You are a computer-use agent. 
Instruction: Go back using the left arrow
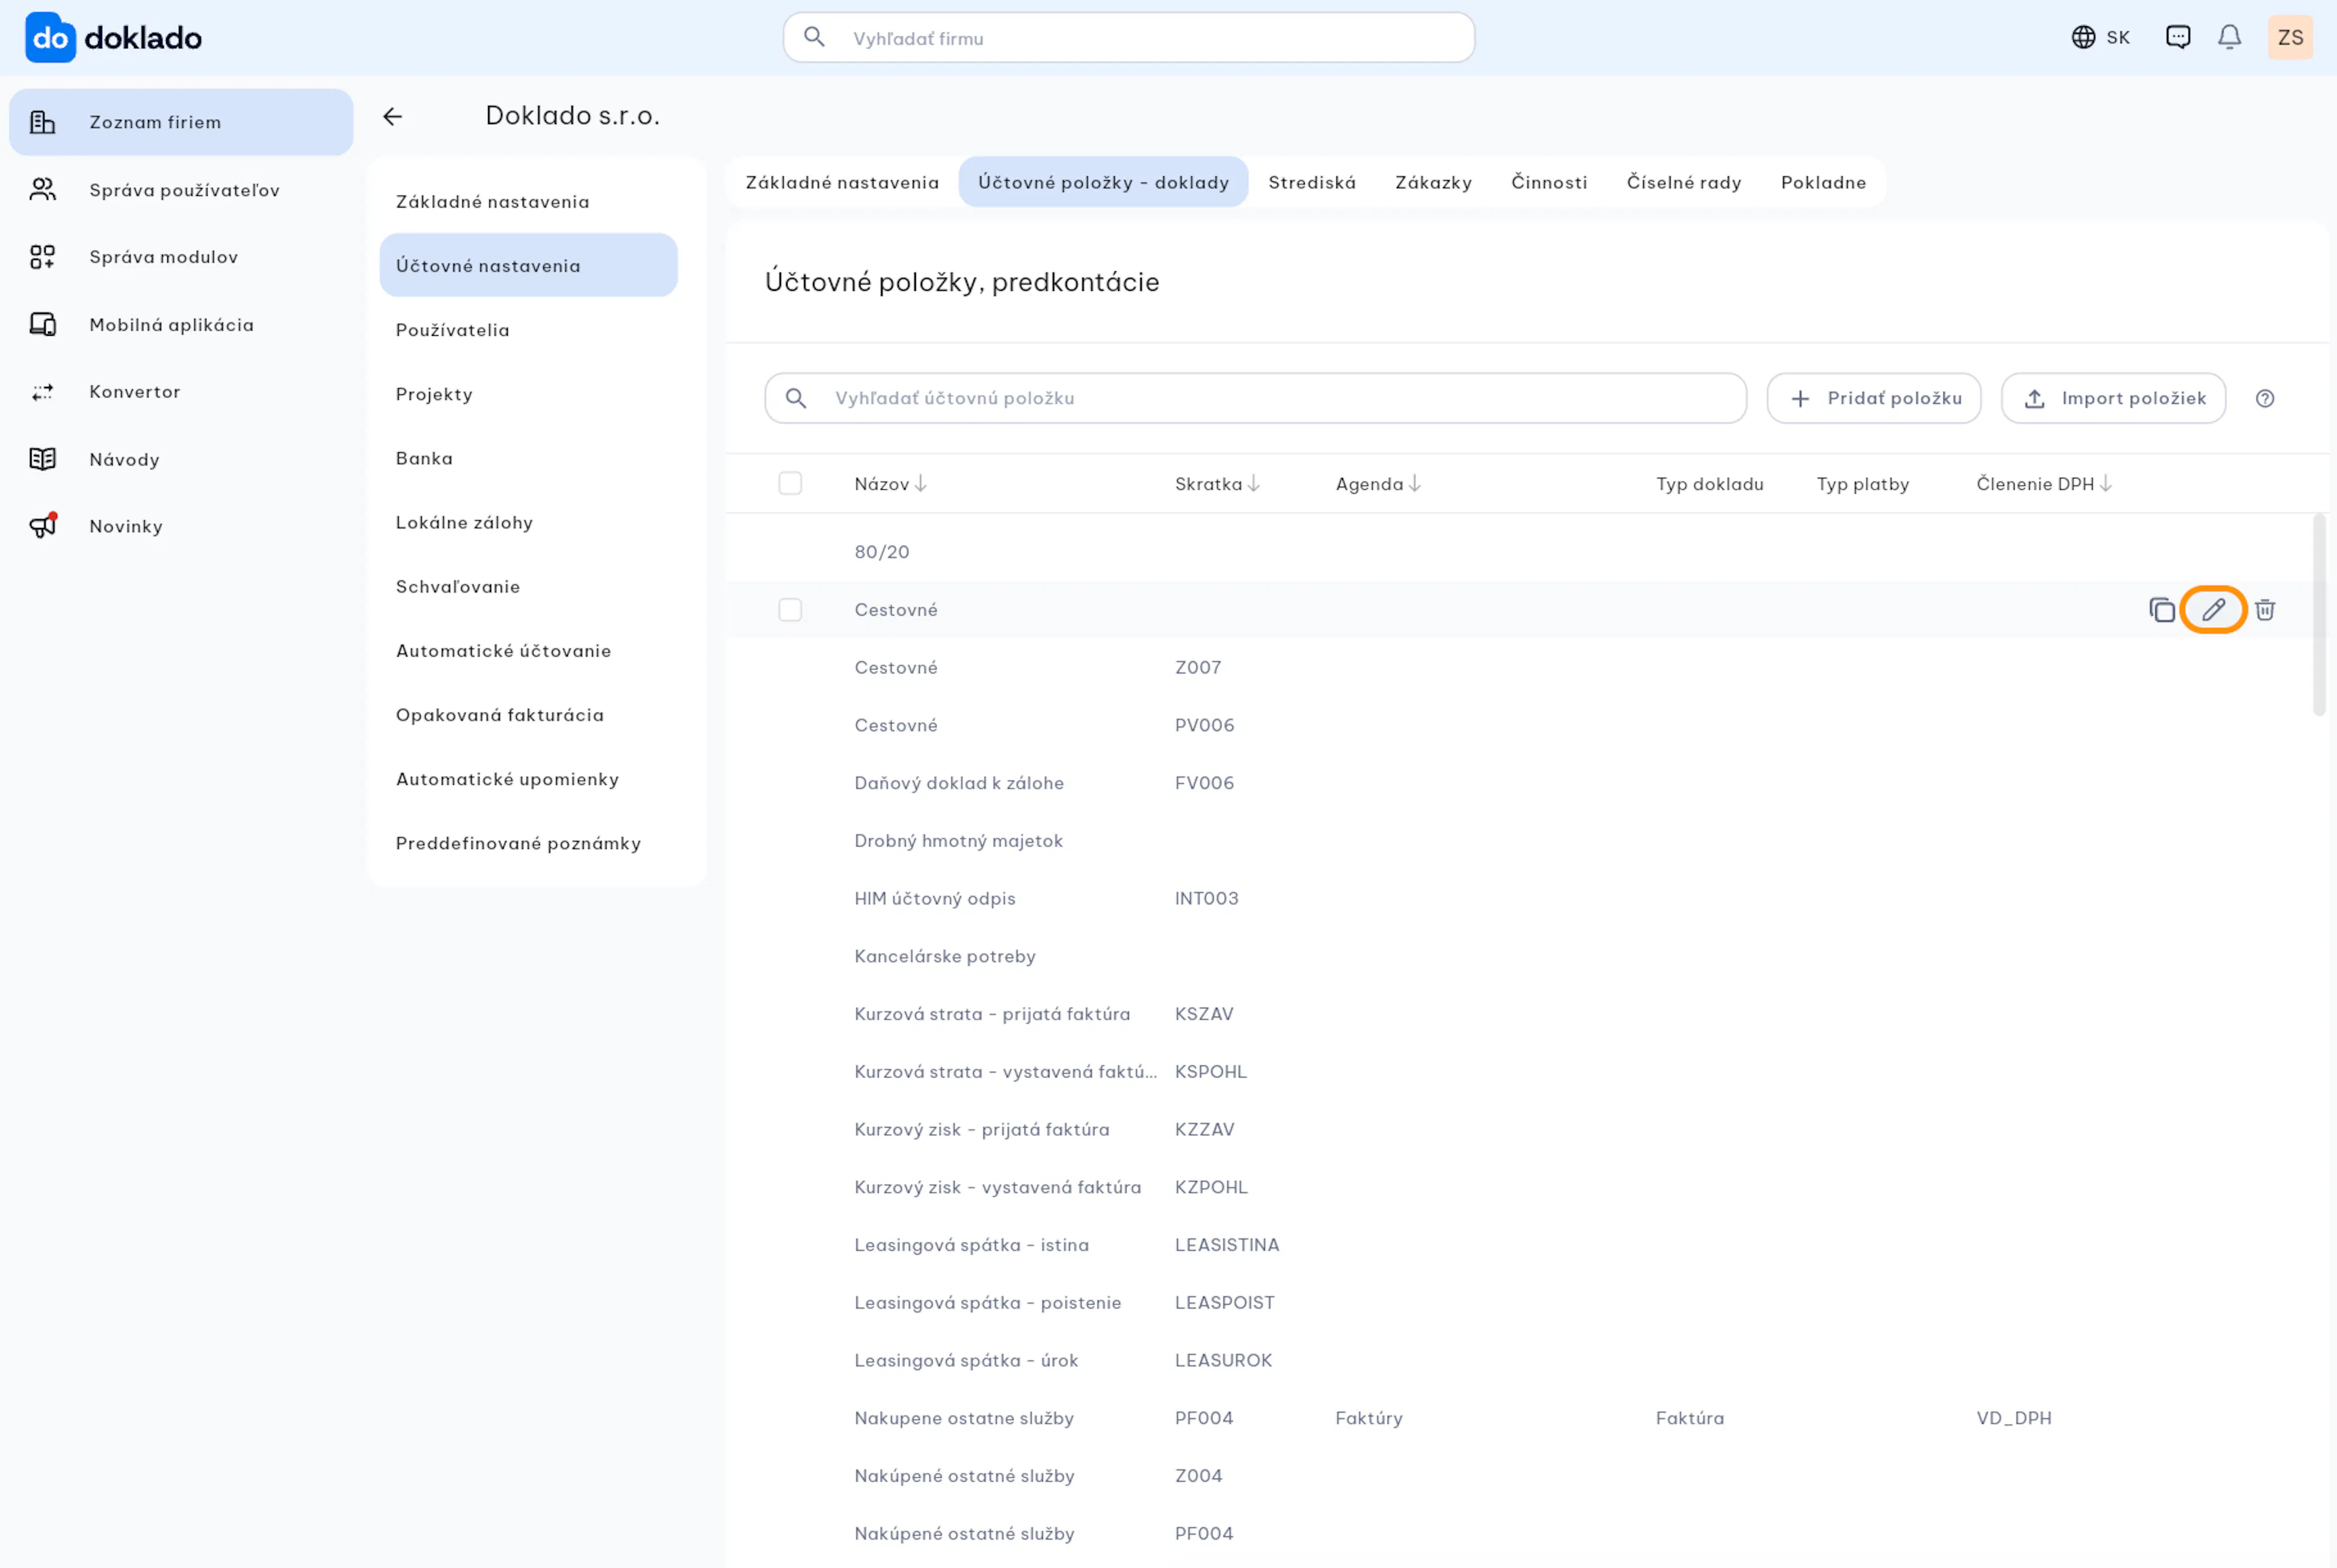coord(393,116)
